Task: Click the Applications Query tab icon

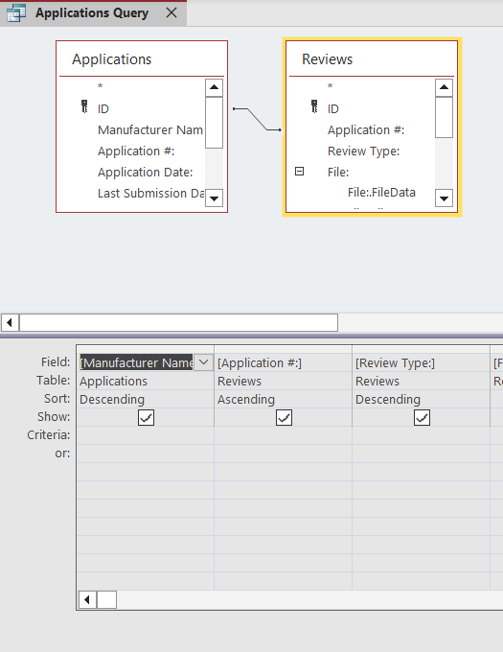Action: (x=16, y=12)
